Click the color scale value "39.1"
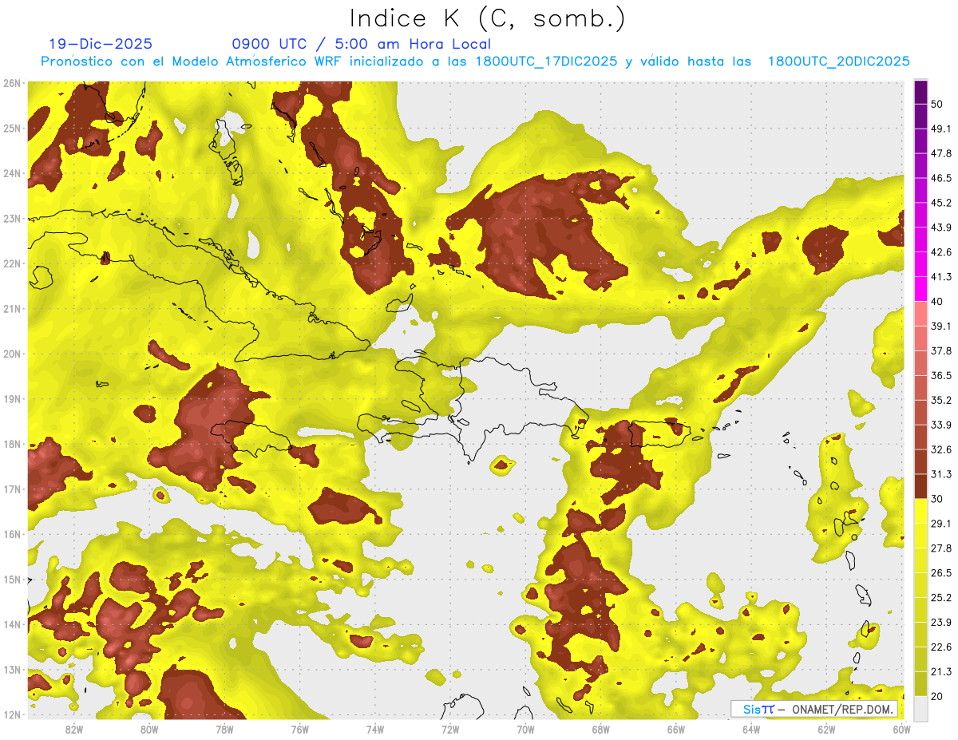 click(941, 326)
